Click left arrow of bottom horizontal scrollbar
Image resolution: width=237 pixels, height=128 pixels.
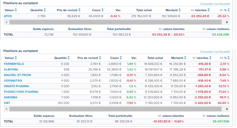pos(6,109)
